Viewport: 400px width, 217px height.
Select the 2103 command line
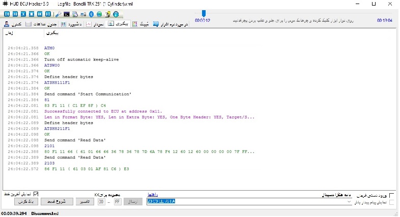[x=49, y=163]
